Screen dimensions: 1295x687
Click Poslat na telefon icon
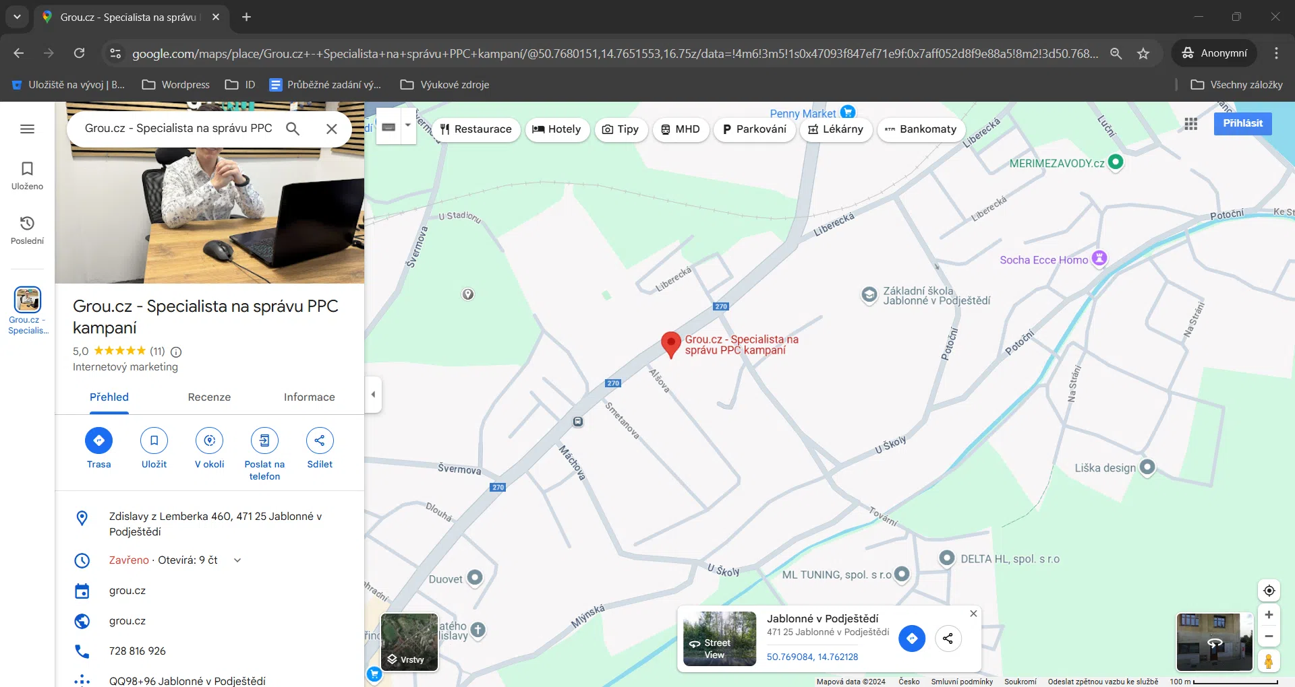[264, 440]
